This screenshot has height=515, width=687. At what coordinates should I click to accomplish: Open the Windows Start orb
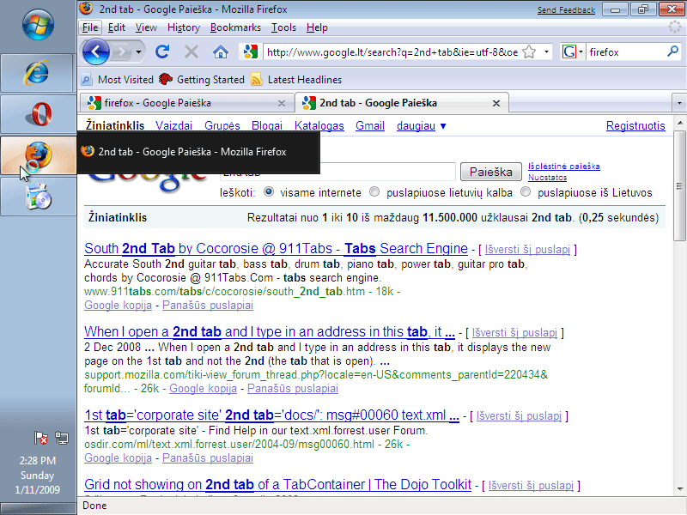[37, 26]
